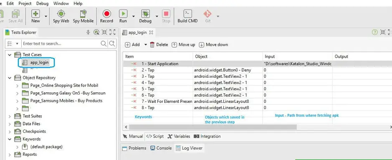This screenshot has height=160, width=392.
Task: Open the search filter dropdown in Tests Explorer
Action: [x=17, y=44]
